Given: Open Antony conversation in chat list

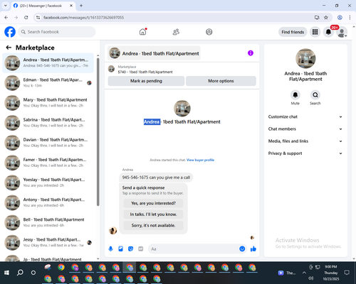Looking at the screenshot, I should tap(48, 202).
